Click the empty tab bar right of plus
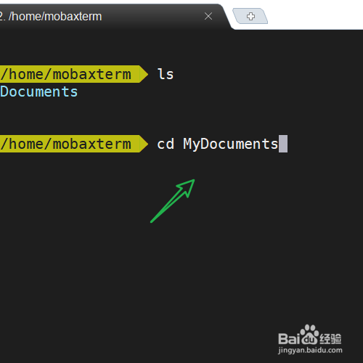The image size is (363, 363). click(314, 15)
